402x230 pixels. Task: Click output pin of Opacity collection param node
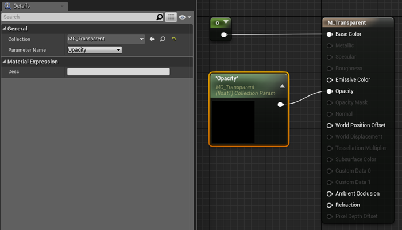point(280,105)
